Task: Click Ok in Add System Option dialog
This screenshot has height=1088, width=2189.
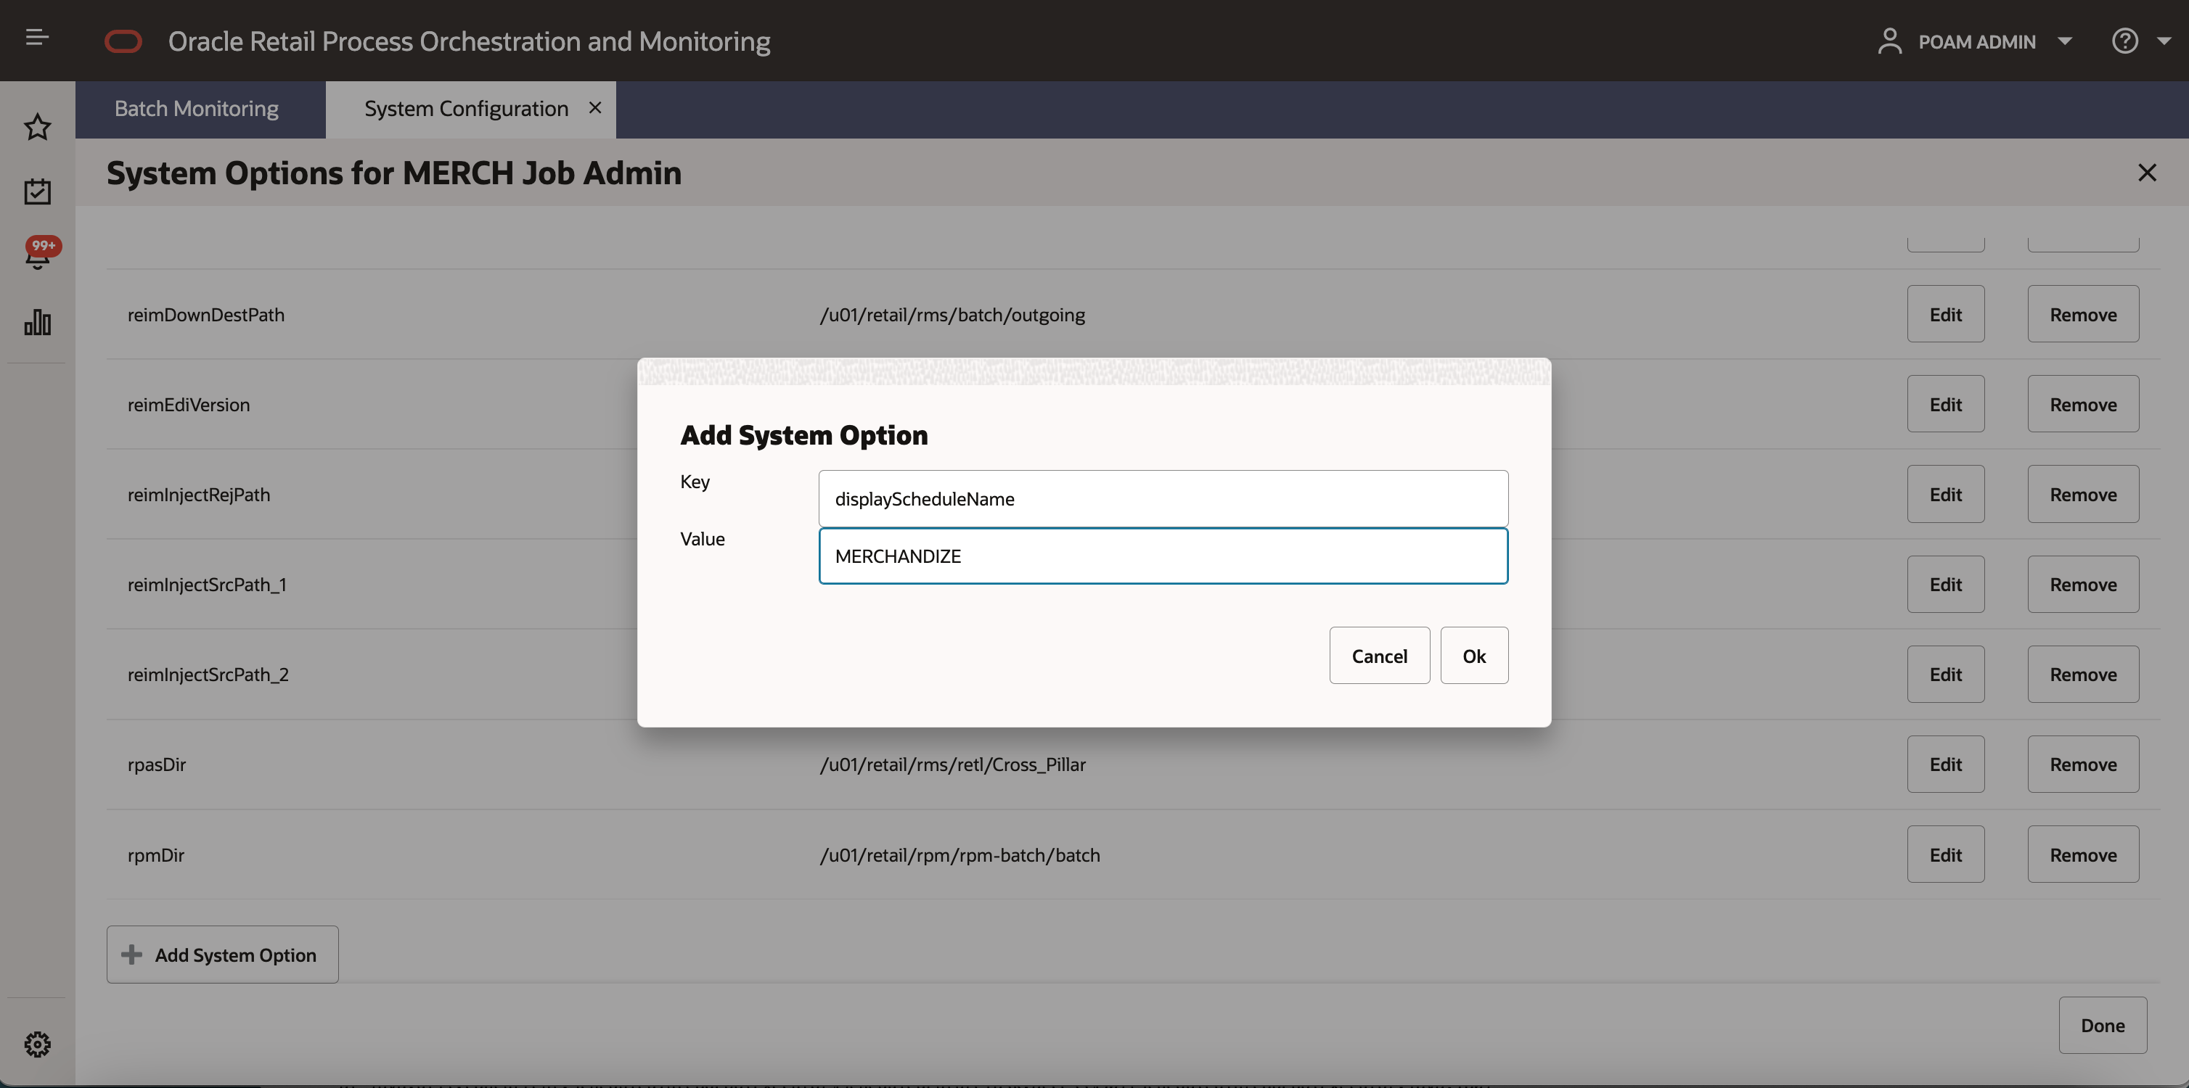Action: point(1473,656)
